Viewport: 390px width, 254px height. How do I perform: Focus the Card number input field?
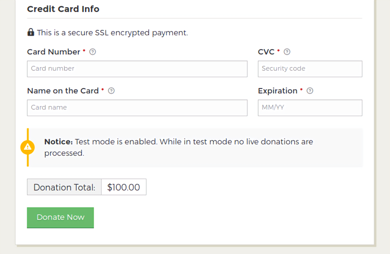tap(137, 69)
